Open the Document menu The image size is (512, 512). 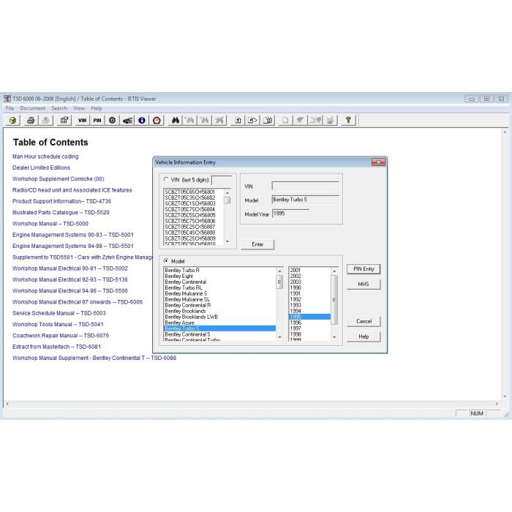(32, 108)
